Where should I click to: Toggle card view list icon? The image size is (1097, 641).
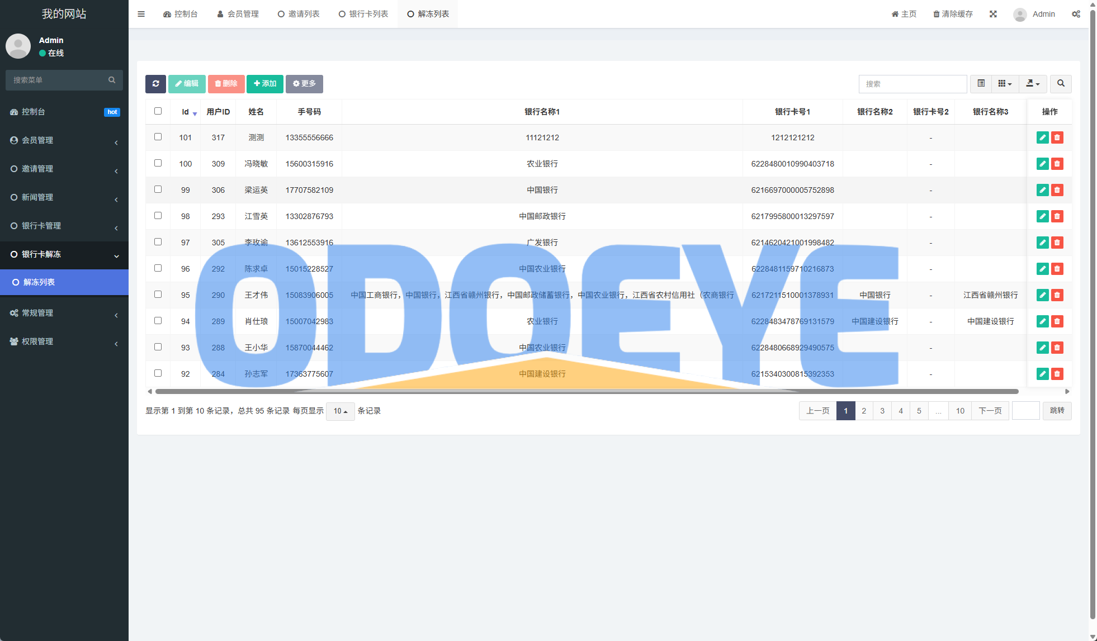click(x=981, y=84)
